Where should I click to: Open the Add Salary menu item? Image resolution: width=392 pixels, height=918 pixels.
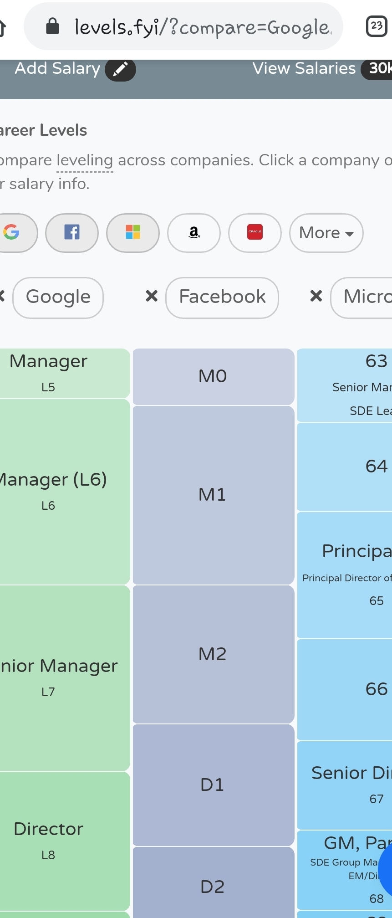point(57,68)
